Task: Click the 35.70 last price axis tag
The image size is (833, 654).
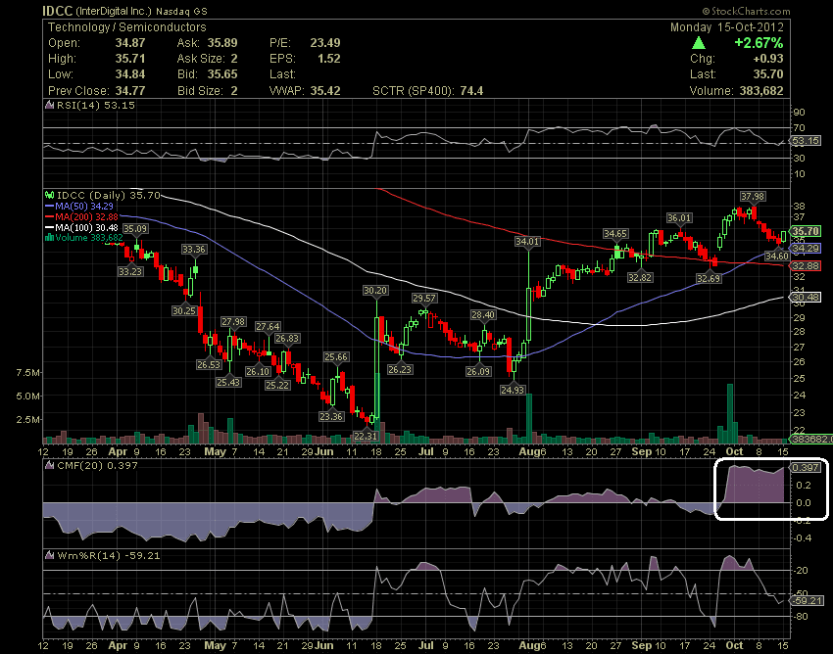Action: pyautogui.click(x=807, y=232)
